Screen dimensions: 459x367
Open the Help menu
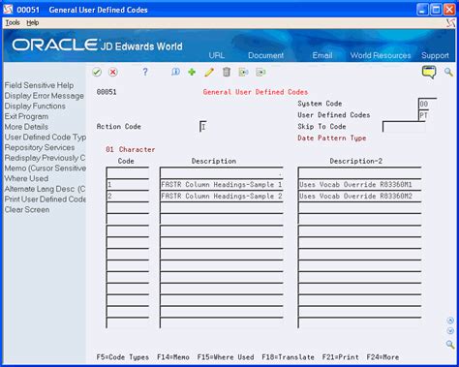32,22
